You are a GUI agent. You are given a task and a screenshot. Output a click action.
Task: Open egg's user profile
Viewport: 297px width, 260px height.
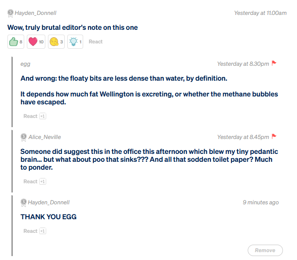[x=26, y=64]
